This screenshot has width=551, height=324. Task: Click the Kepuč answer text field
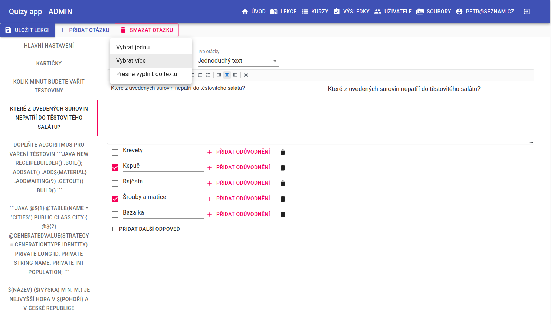tap(163, 166)
